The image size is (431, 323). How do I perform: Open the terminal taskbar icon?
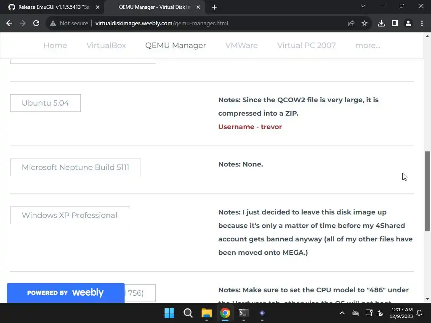pos(244,313)
